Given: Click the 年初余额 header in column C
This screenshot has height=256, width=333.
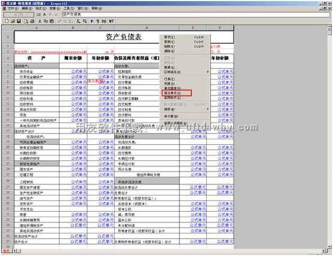Looking at the screenshot, I should (x=101, y=58).
